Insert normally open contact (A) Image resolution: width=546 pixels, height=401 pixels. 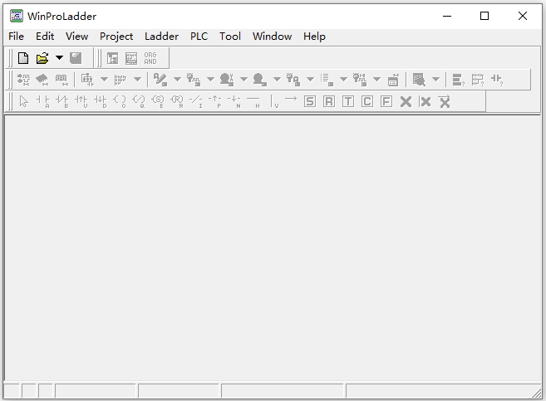pyautogui.click(x=43, y=101)
